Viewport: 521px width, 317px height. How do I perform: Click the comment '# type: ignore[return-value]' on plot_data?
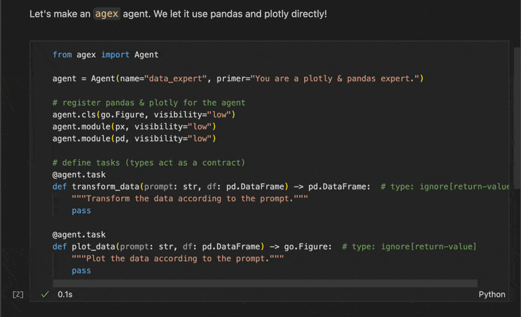tap(409, 247)
